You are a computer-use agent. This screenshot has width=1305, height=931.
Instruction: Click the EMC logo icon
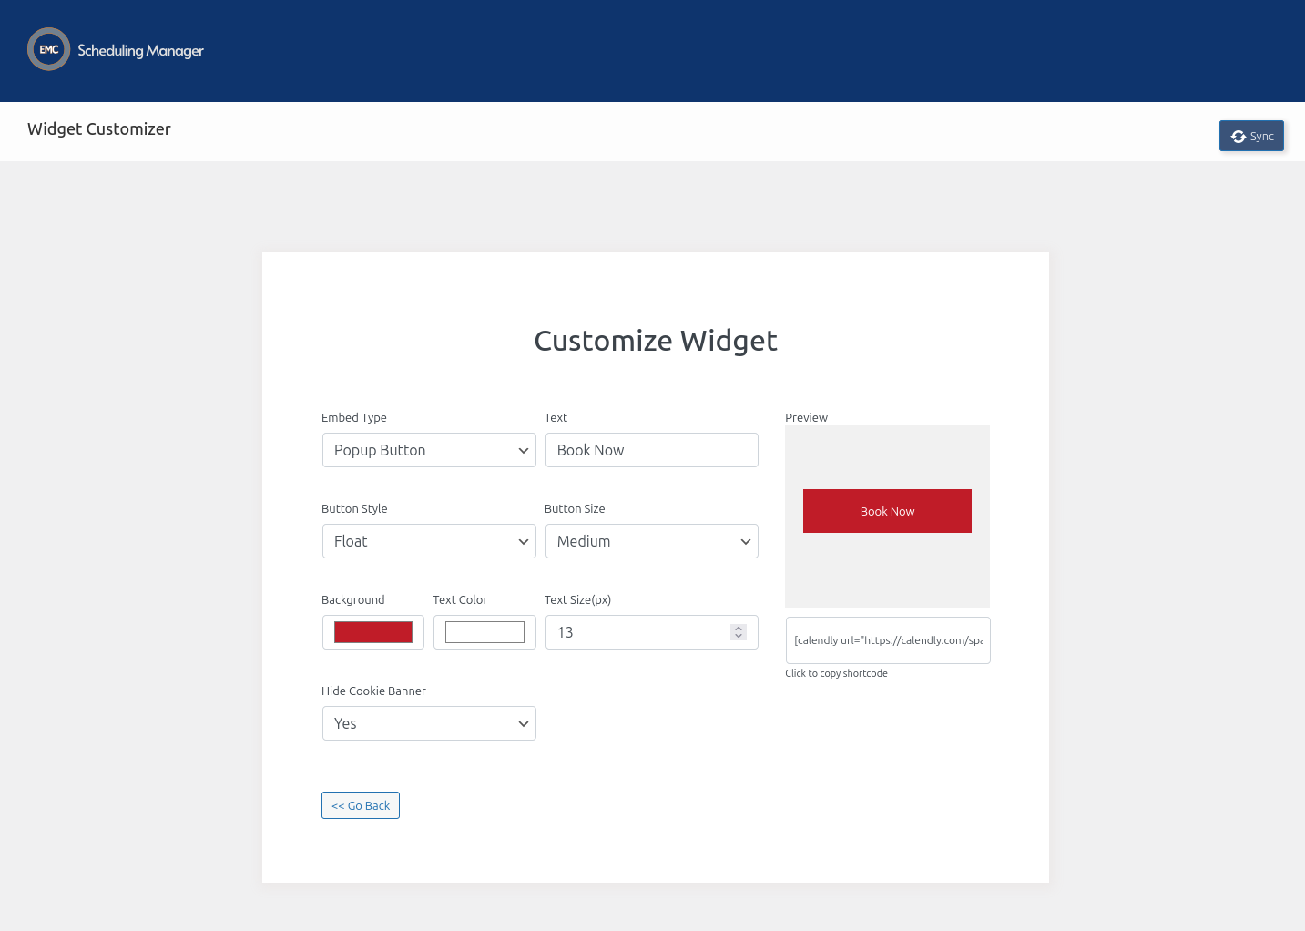pyautogui.click(x=47, y=49)
